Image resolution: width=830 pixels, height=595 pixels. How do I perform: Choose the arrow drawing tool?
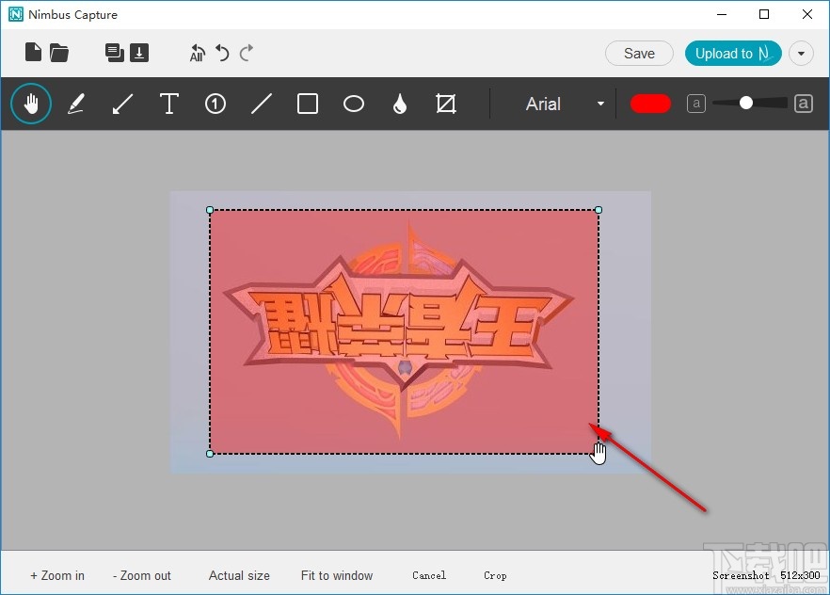click(122, 104)
